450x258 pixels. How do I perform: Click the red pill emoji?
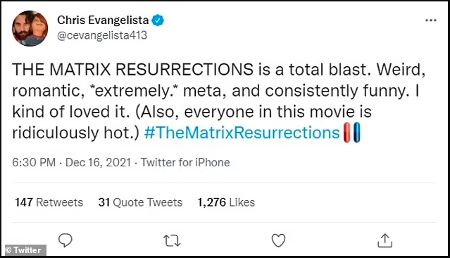click(347, 133)
